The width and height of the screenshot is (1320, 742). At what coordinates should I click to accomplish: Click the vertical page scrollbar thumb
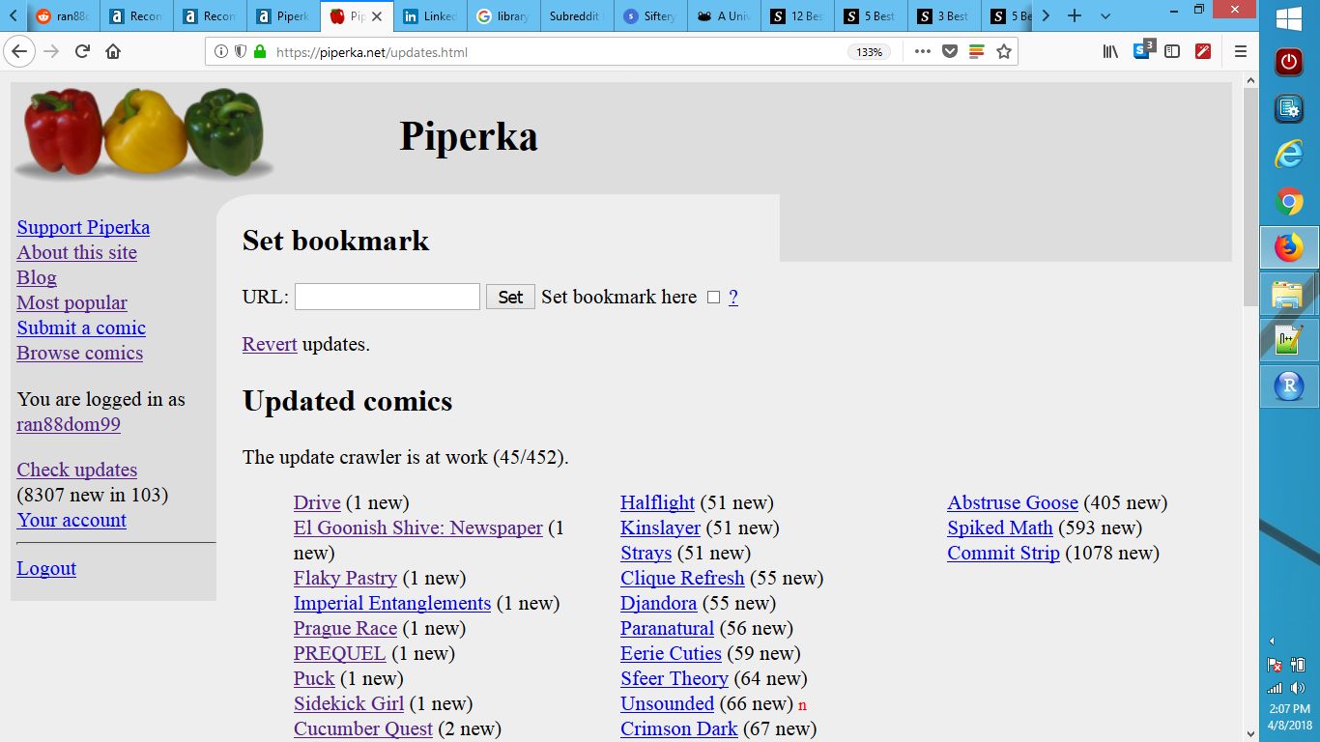pos(1250,197)
